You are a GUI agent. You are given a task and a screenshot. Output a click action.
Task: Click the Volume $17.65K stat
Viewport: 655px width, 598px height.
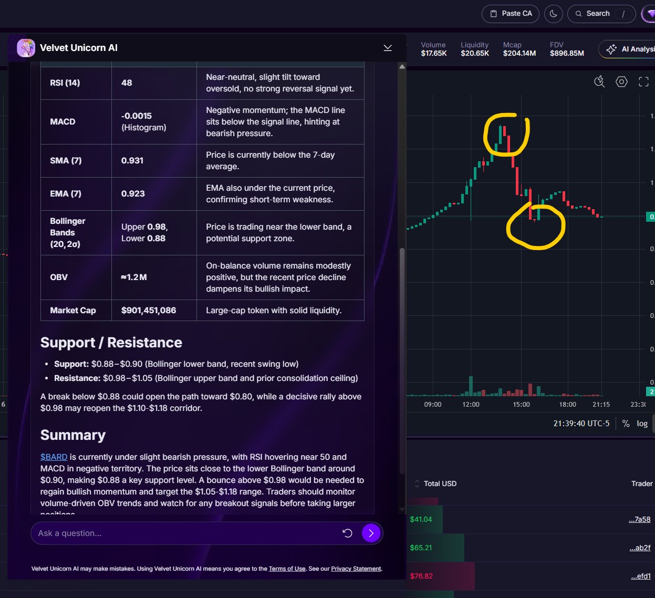[x=434, y=49]
